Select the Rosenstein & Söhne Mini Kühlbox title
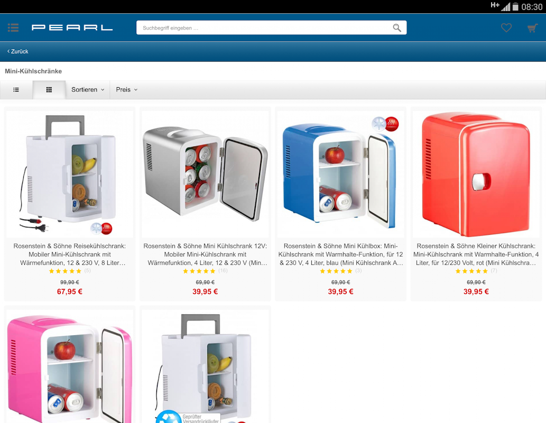 point(340,254)
